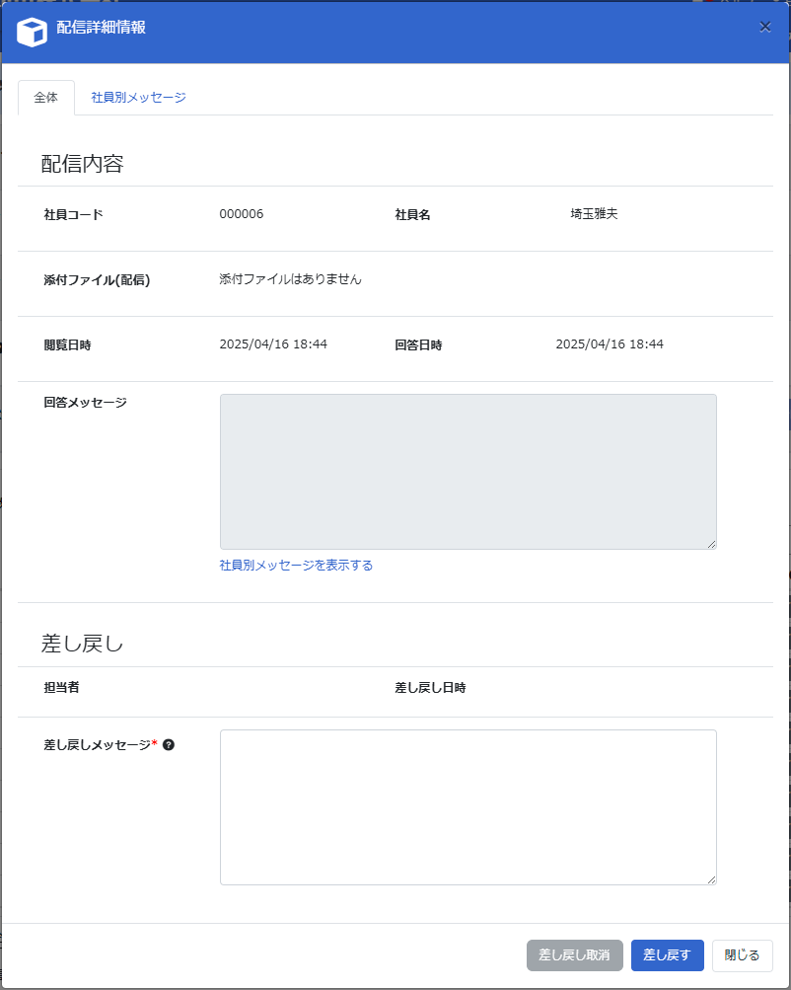This screenshot has height=990, width=791.
Task: Click the 配信詳細情報 dialog title
Action: 102,28
